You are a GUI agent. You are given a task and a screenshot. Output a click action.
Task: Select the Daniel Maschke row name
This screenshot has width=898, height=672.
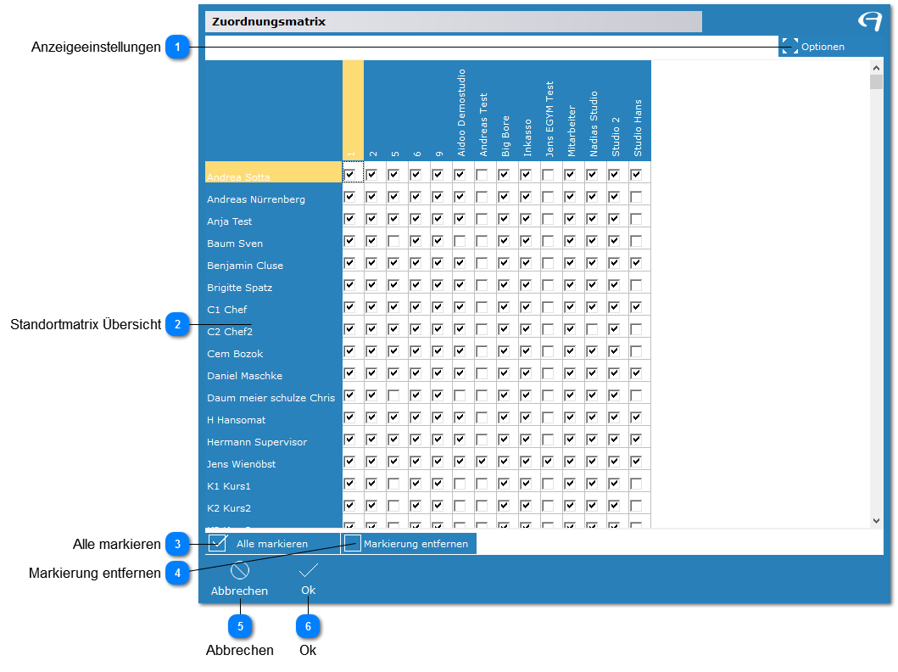[x=244, y=376]
